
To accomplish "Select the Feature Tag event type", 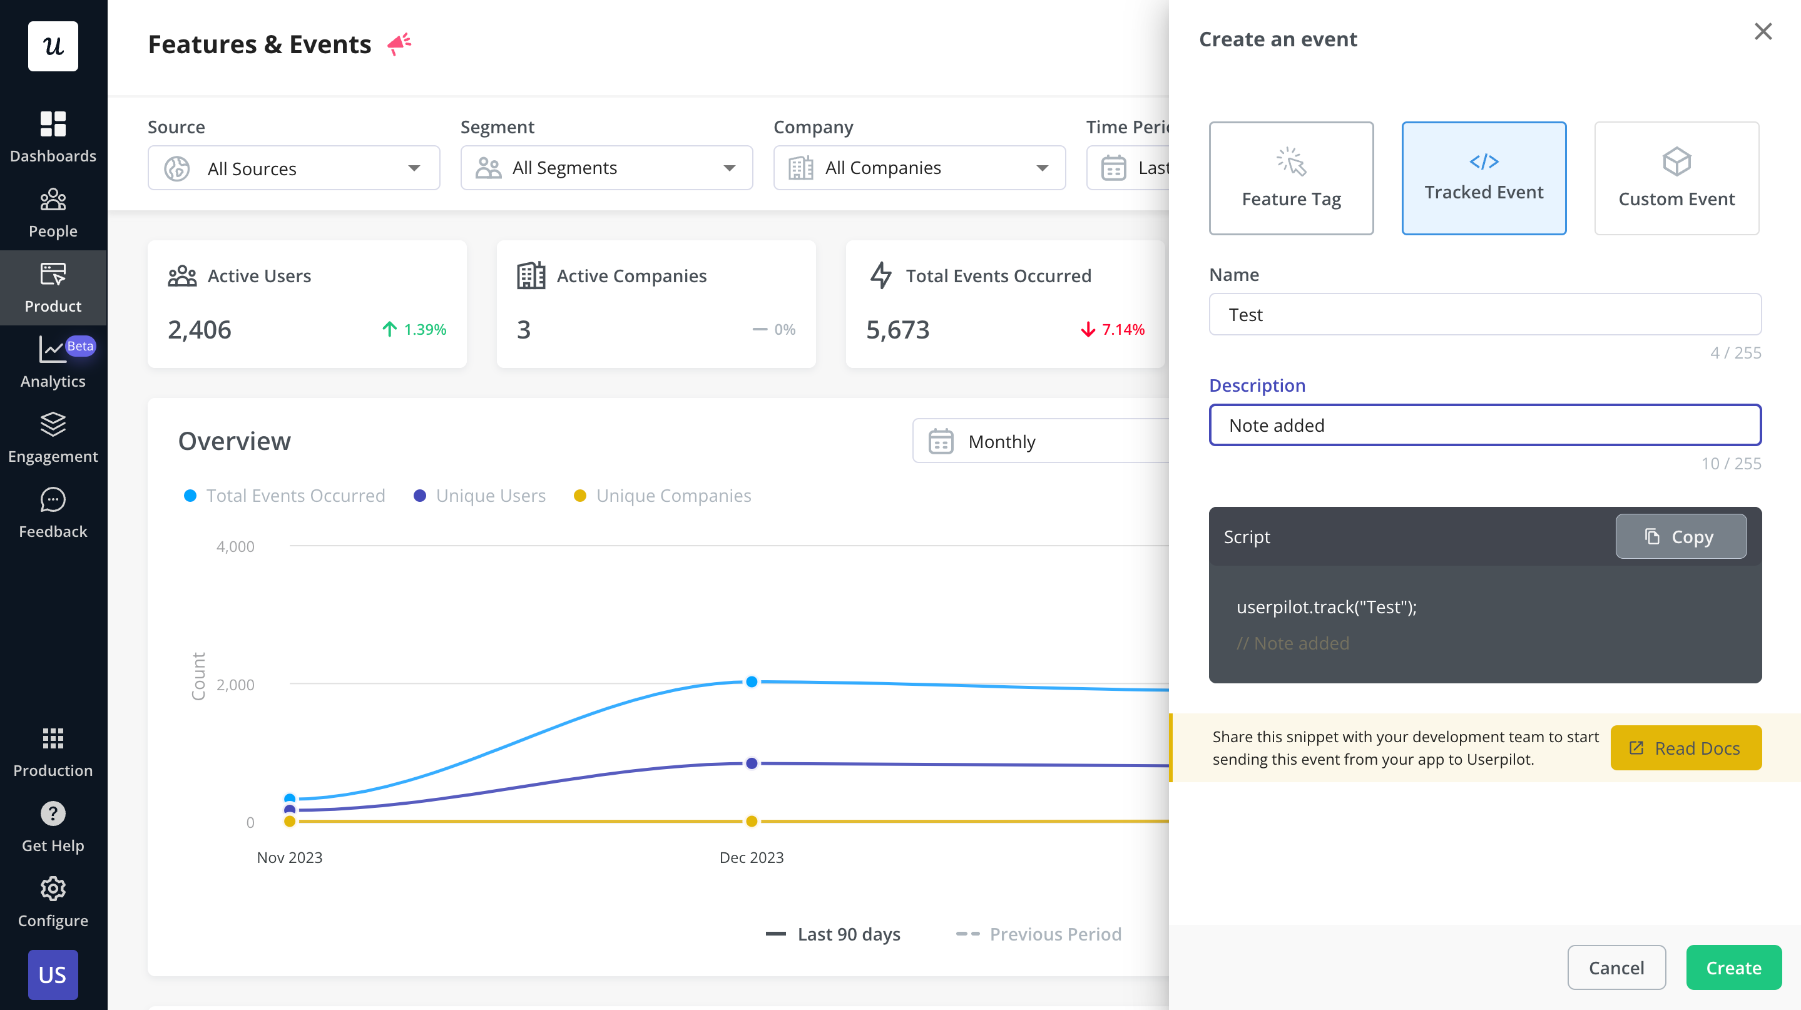I will 1290,178.
